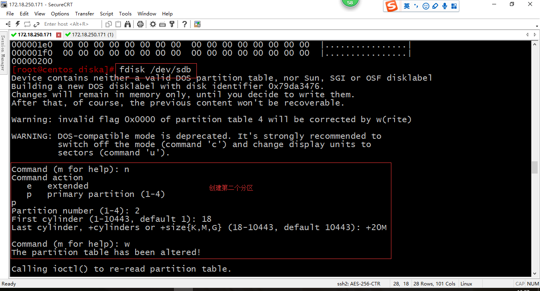This screenshot has height=291, width=540.
Task: Click the CAP indicator in status bar
Action: tap(520, 284)
